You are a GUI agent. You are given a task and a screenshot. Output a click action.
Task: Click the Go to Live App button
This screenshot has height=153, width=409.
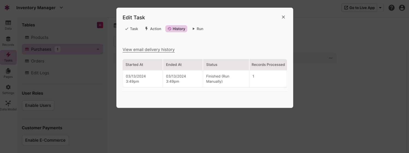(x=359, y=8)
